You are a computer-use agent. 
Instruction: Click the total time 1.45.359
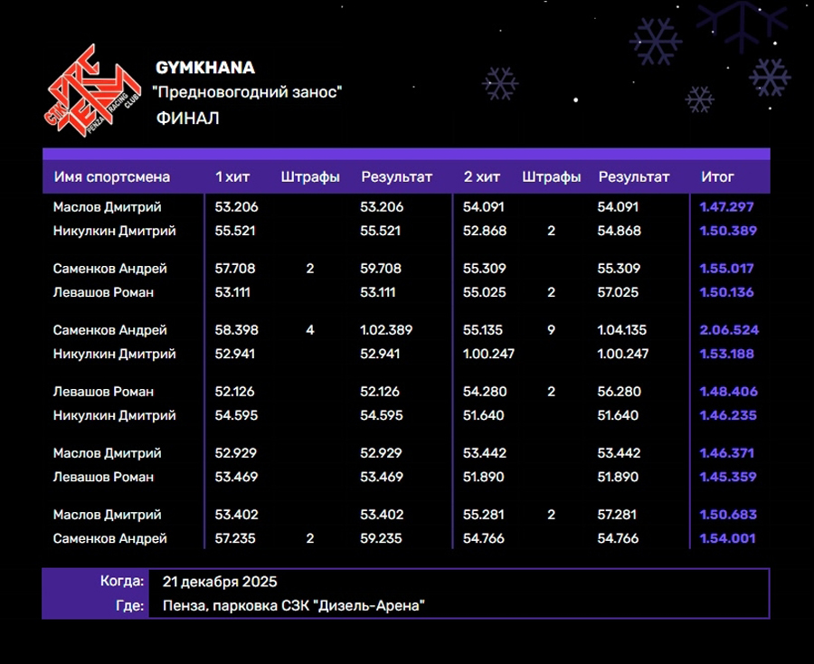[726, 477]
